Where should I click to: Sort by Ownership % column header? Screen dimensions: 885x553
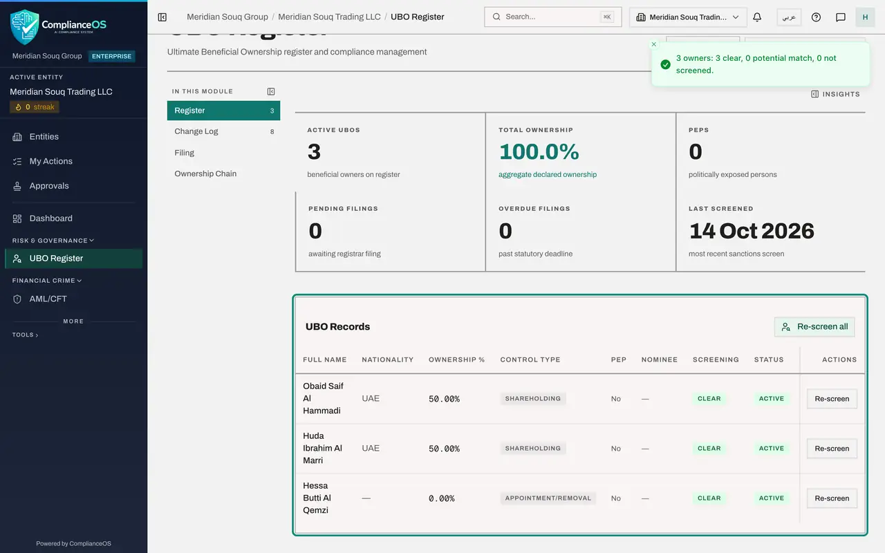pos(456,359)
